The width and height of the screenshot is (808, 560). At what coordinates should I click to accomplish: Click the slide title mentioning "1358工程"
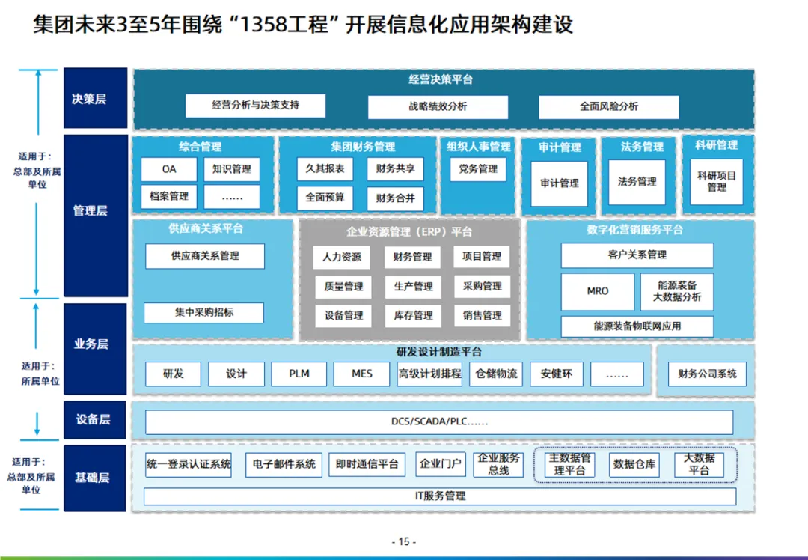point(303,24)
